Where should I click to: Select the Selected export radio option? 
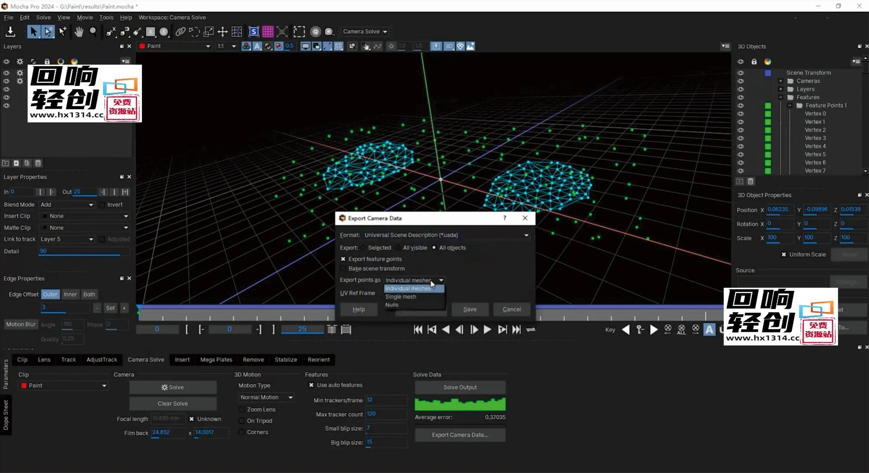363,248
